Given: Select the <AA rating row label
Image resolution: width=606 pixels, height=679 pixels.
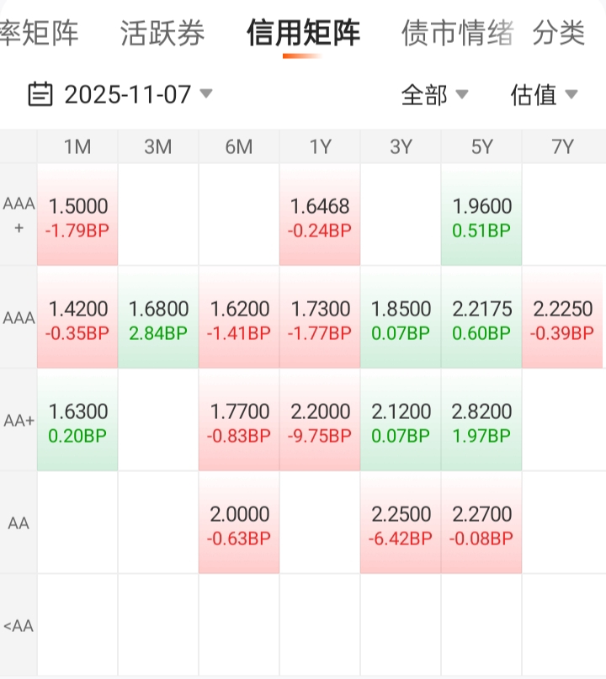Looking at the screenshot, I should click(19, 626).
